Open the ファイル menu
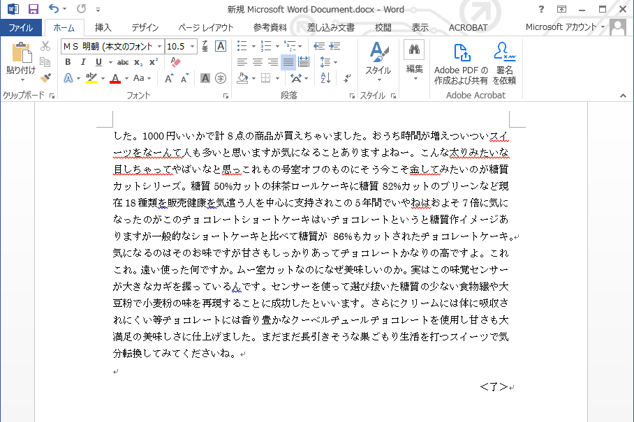 (22, 28)
